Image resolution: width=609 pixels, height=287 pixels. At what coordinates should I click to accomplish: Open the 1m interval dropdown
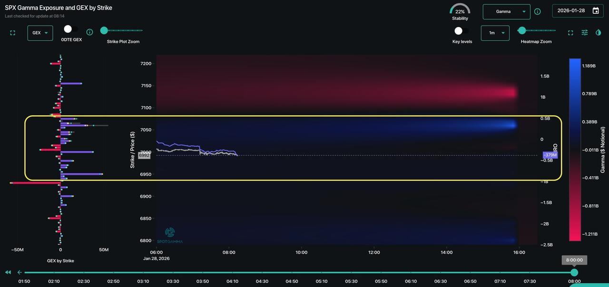pyautogui.click(x=495, y=33)
